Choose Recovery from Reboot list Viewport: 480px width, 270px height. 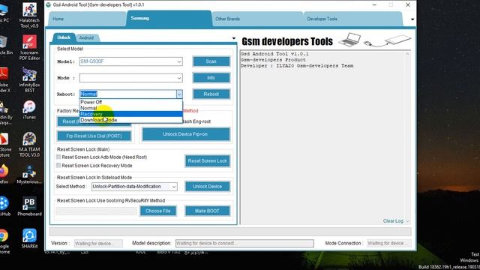tap(131, 114)
